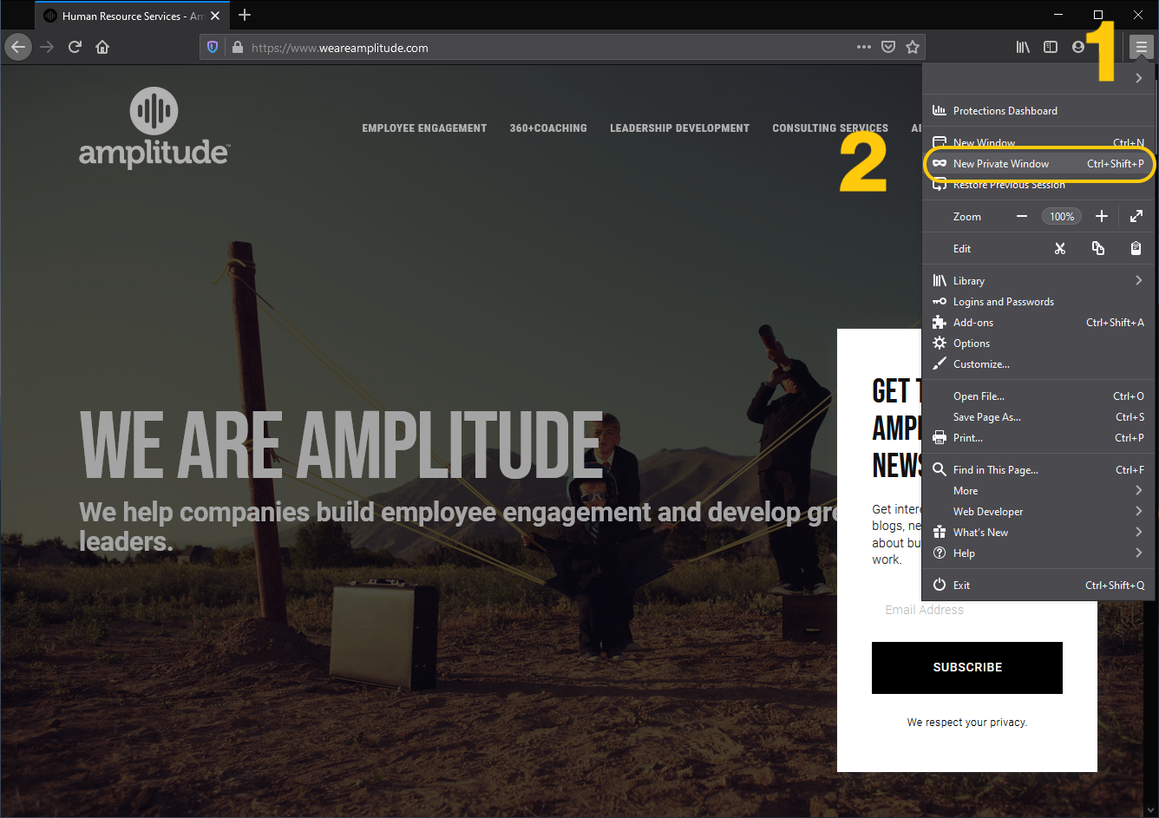The height and width of the screenshot is (818, 1159).
Task: Expand the account row chevron at menu top
Action: pos(1138,78)
